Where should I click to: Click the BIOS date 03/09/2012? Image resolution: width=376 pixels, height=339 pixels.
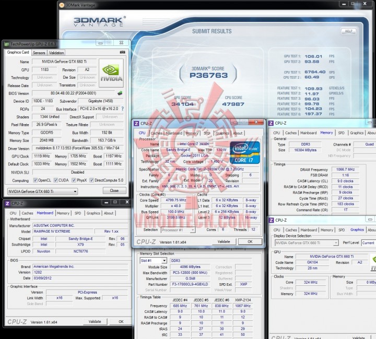tap(43, 278)
